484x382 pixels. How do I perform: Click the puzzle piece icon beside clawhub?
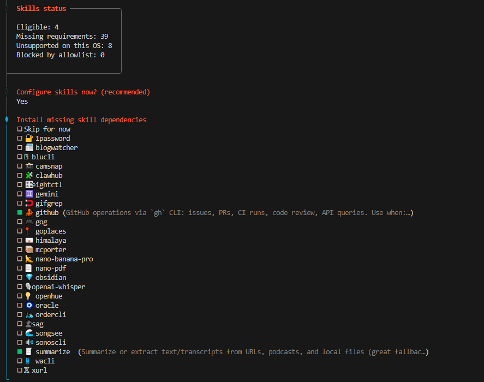click(x=29, y=175)
